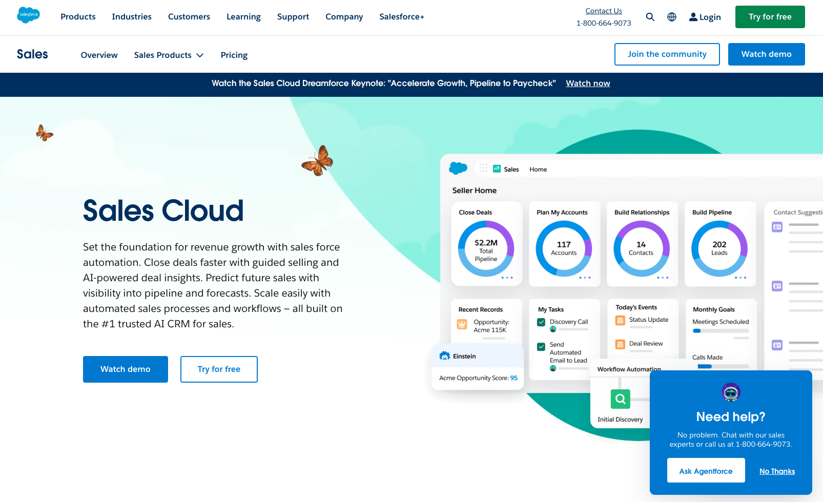The width and height of the screenshot is (823, 502).
Task: Click the Watch now keynote link
Action: [588, 83]
